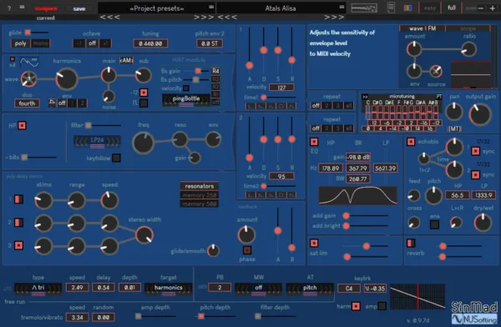Toggle the EQ enable switch

(314, 142)
